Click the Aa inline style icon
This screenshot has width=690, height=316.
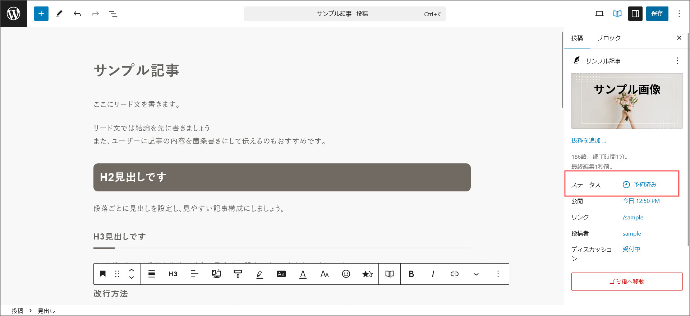[x=281, y=274]
